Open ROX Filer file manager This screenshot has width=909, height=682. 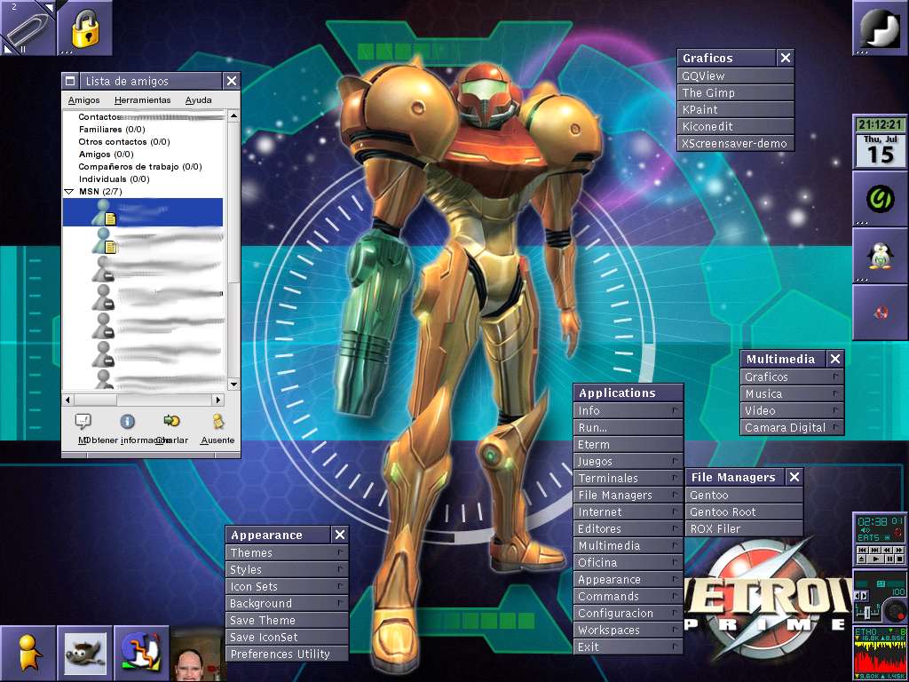745,528
